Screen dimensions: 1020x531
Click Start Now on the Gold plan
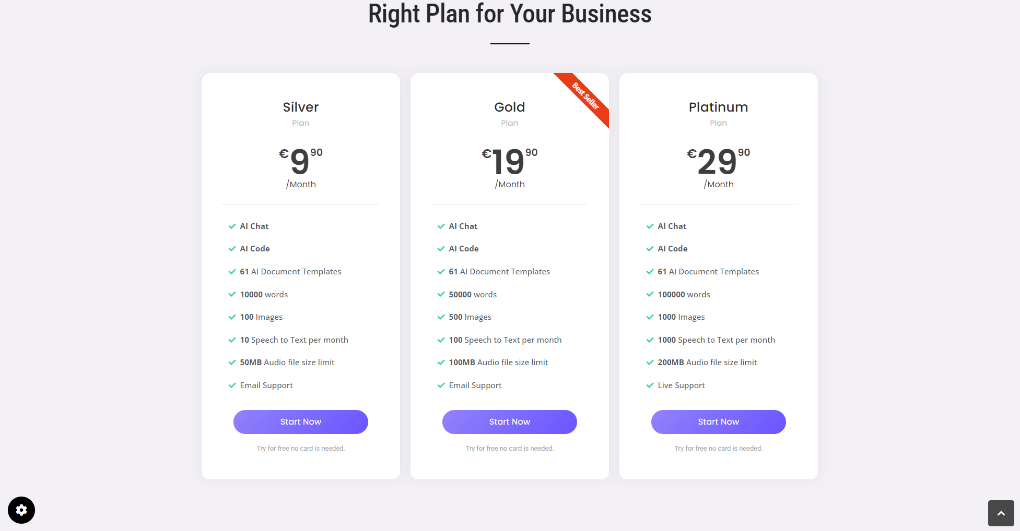click(509, 421)
